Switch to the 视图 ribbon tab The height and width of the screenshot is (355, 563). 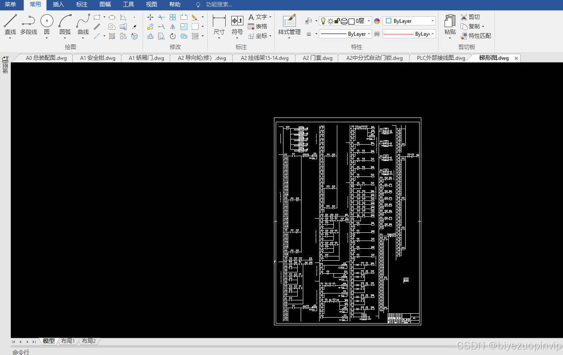[x=152, y=5]
